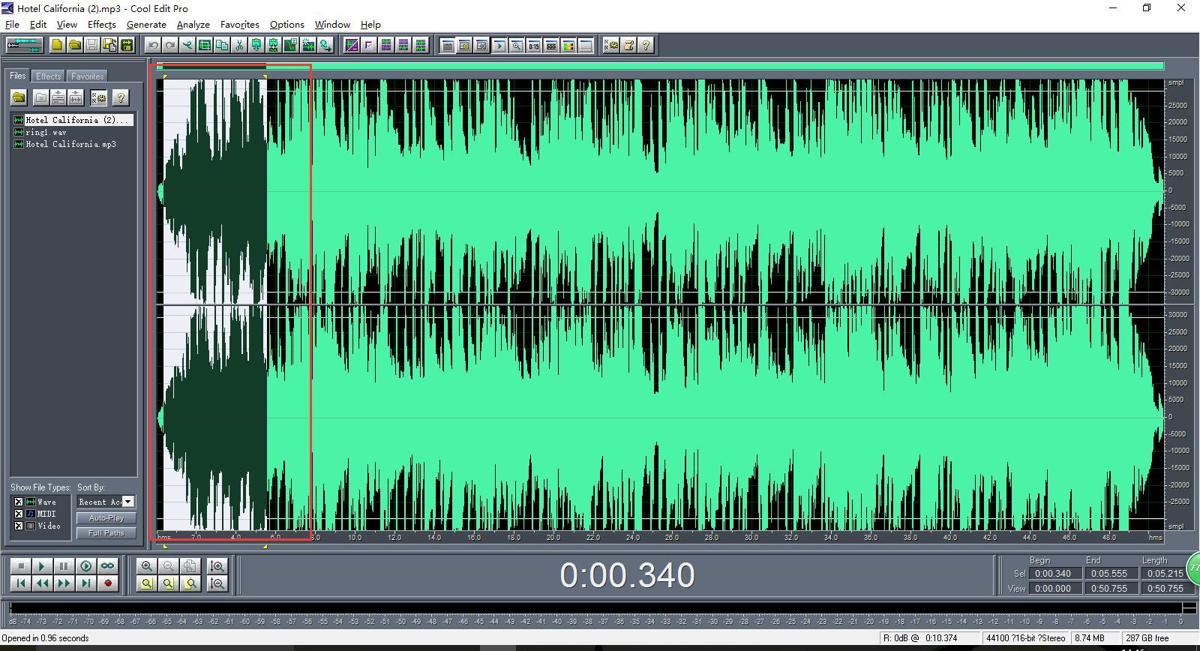
Task: Open the Sort By dropdown list
Action: 128,502
